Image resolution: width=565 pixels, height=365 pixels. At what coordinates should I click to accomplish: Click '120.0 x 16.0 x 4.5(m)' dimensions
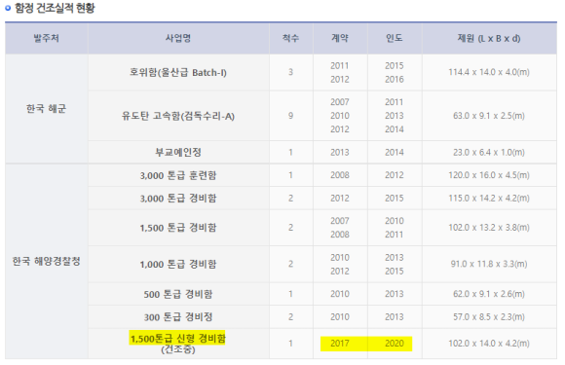pyautogui.click(x=489, y=175)
